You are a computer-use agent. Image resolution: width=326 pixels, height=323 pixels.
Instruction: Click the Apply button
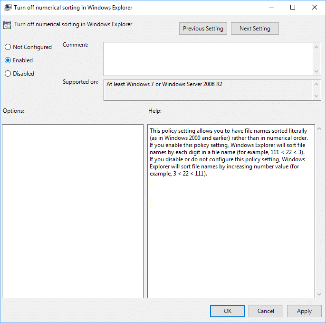click(x=304, y=311)
